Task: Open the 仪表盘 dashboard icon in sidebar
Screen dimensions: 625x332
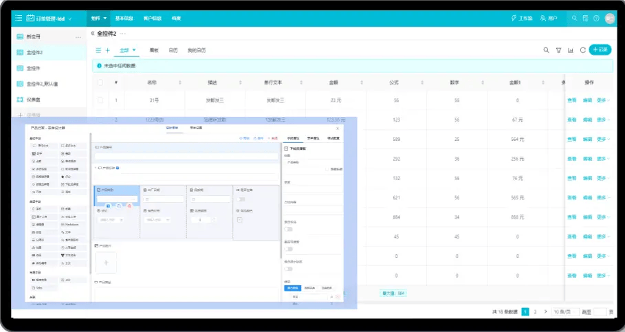Action: click(20, 100)
